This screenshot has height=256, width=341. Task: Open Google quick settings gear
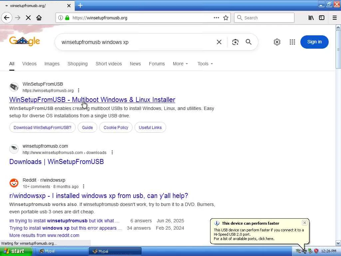tap(277, 42)
